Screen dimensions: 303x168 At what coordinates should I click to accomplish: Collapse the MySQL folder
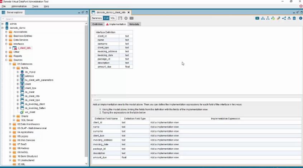click(x=14, y=68)
